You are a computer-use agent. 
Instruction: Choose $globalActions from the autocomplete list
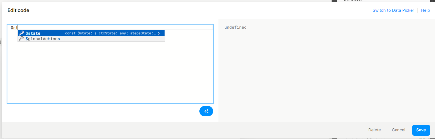tap(43, 39)
